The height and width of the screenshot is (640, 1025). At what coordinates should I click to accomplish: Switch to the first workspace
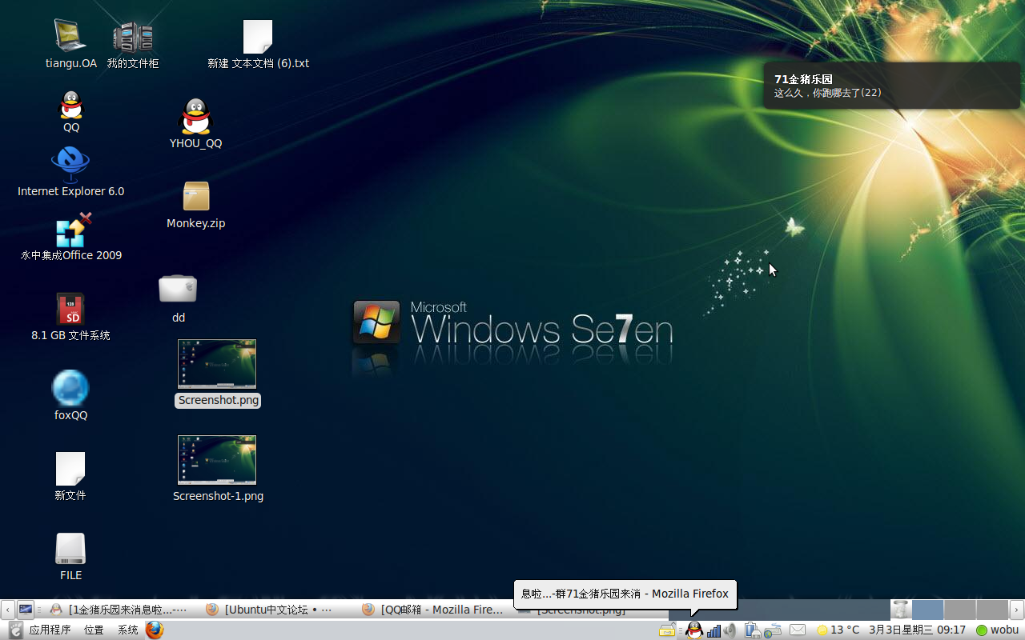pos(928,610)
